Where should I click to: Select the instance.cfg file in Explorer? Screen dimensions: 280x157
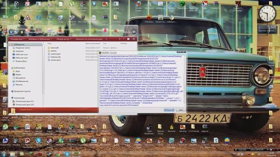click(54, 57)
